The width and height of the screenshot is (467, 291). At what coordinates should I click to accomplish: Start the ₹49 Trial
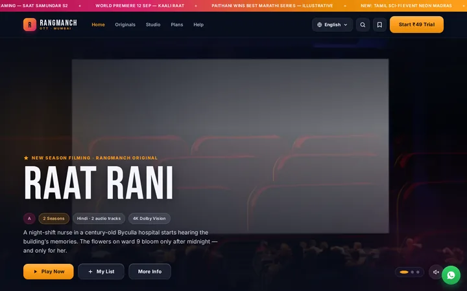(x=416, y=25)
